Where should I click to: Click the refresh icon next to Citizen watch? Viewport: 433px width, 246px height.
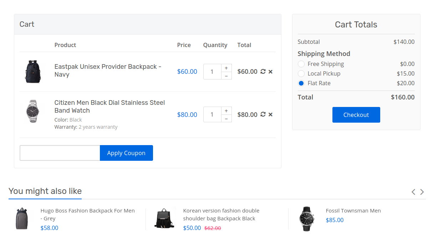[x=263, y=114]
